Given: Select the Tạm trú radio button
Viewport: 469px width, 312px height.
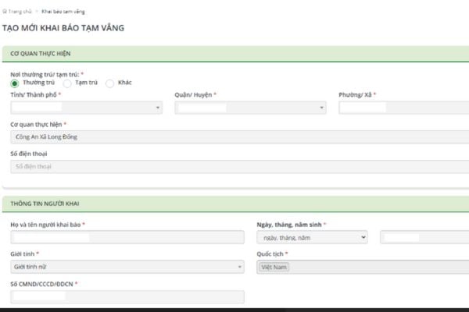Looking at the screenshot, I should [67, 83].
